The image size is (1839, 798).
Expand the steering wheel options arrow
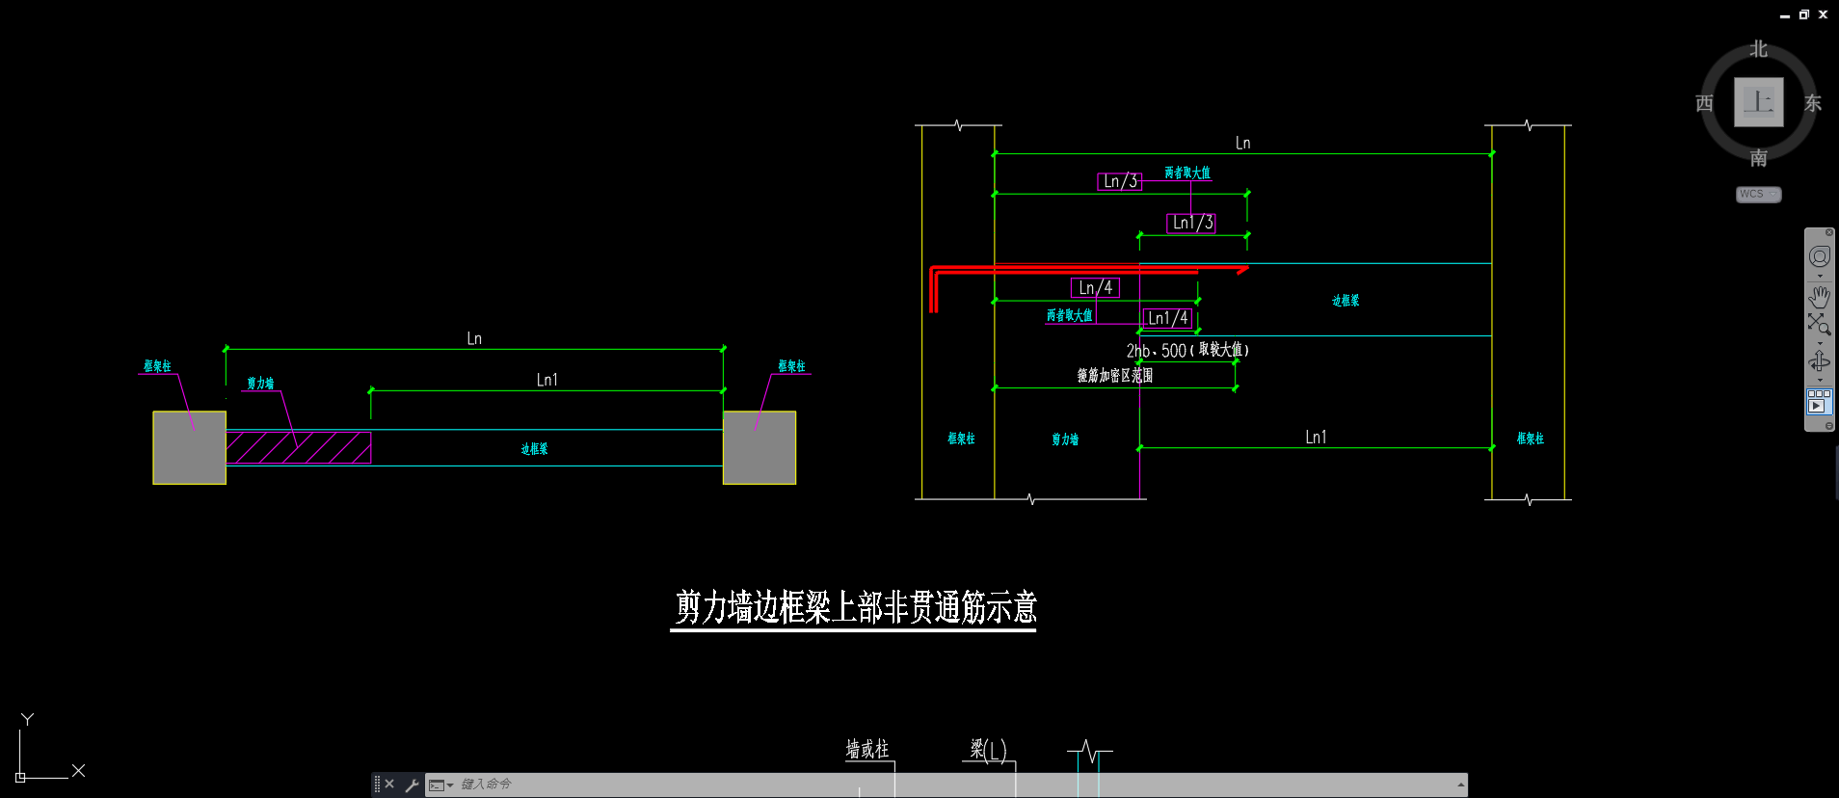tap(1820, 276)
